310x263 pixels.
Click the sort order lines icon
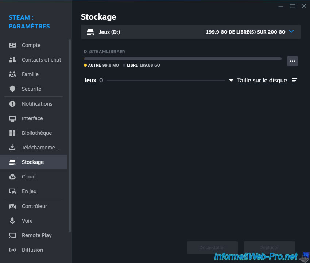(x=295, y=80)
